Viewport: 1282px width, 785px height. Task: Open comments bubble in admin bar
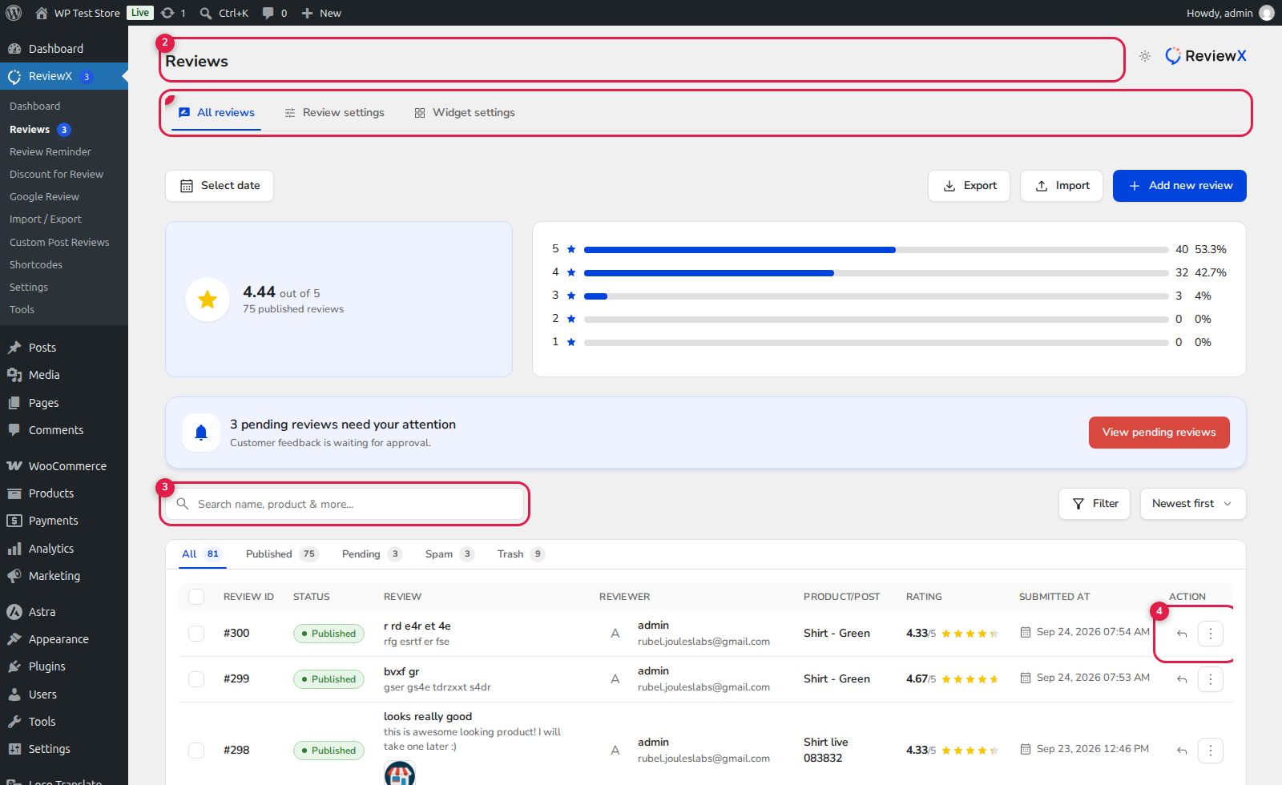pos(274,13)
